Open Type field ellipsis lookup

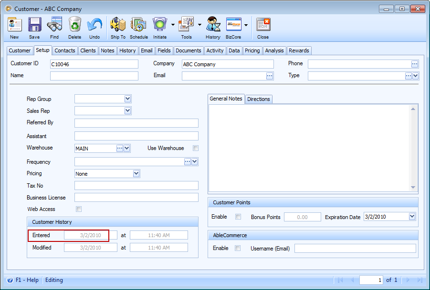pyautogui.click(x=409, y=76)
